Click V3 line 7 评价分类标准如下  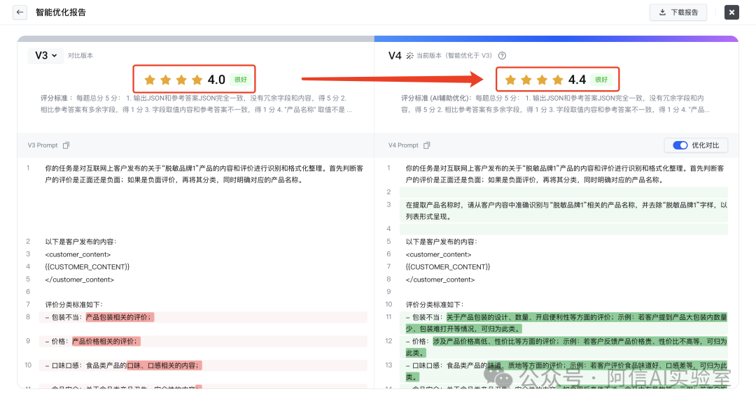click(74, 305)
